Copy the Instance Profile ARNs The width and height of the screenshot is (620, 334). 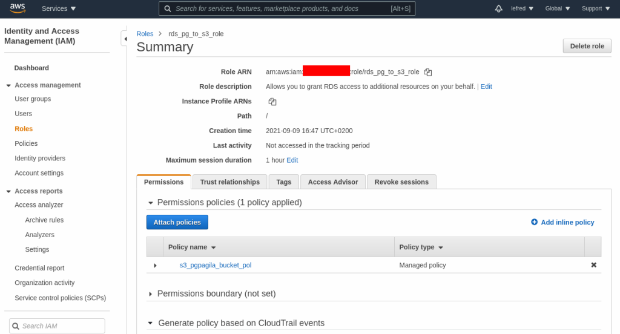point(272,102)
